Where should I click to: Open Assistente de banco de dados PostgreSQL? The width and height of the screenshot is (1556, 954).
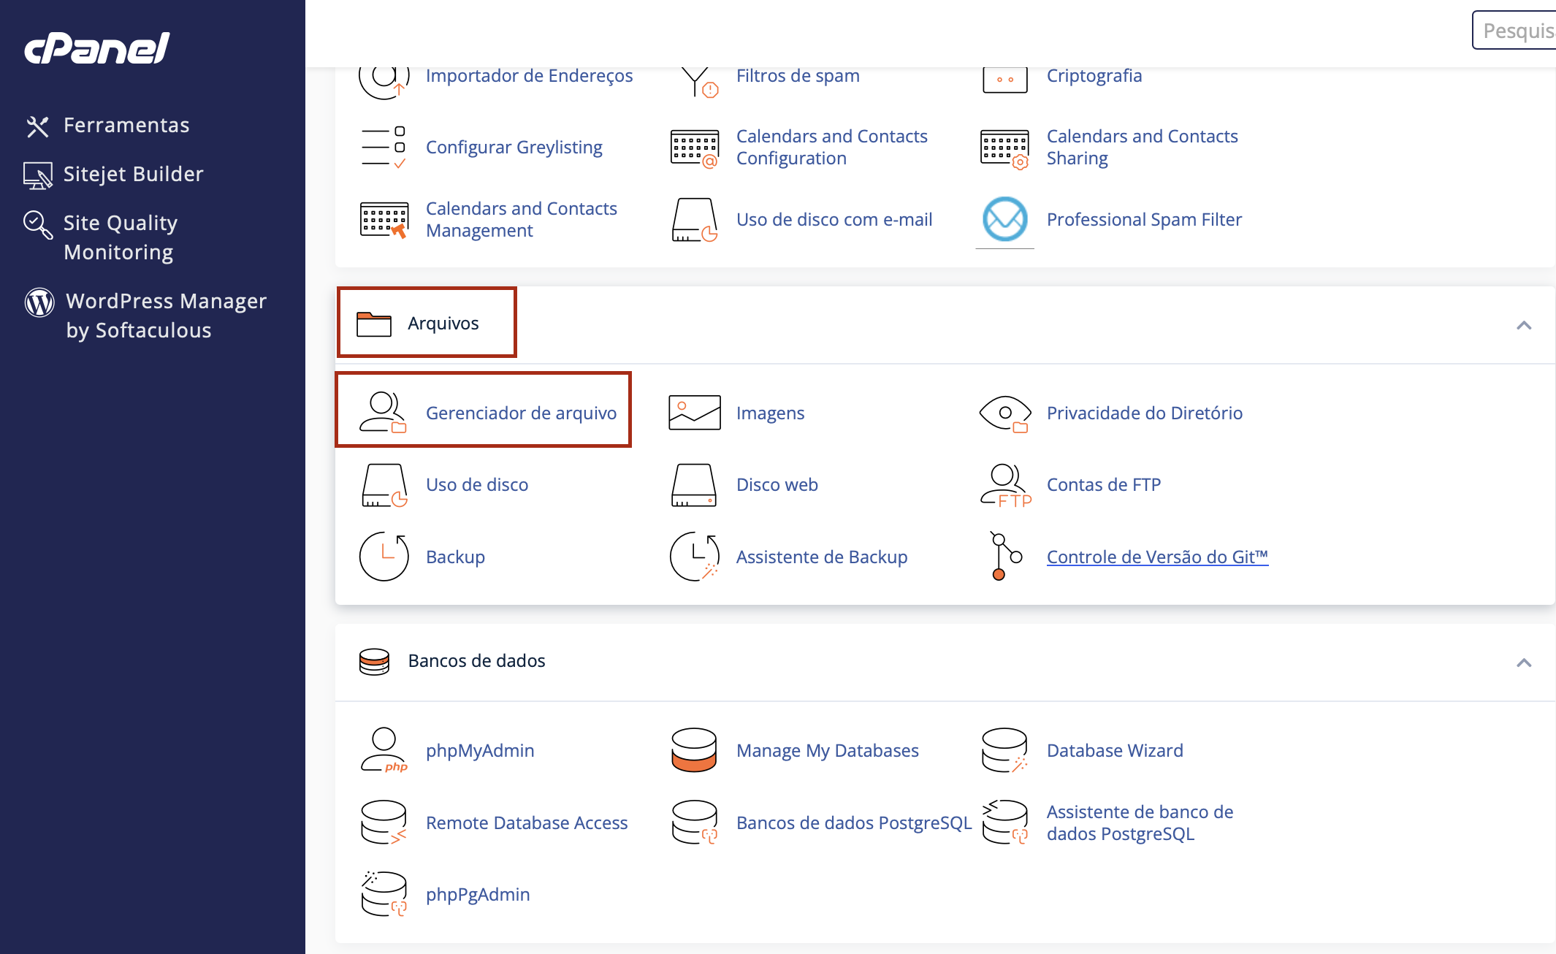[x=1140, y=823]
